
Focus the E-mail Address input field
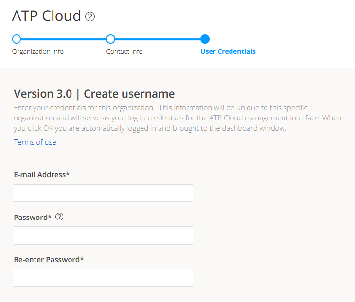103,193
